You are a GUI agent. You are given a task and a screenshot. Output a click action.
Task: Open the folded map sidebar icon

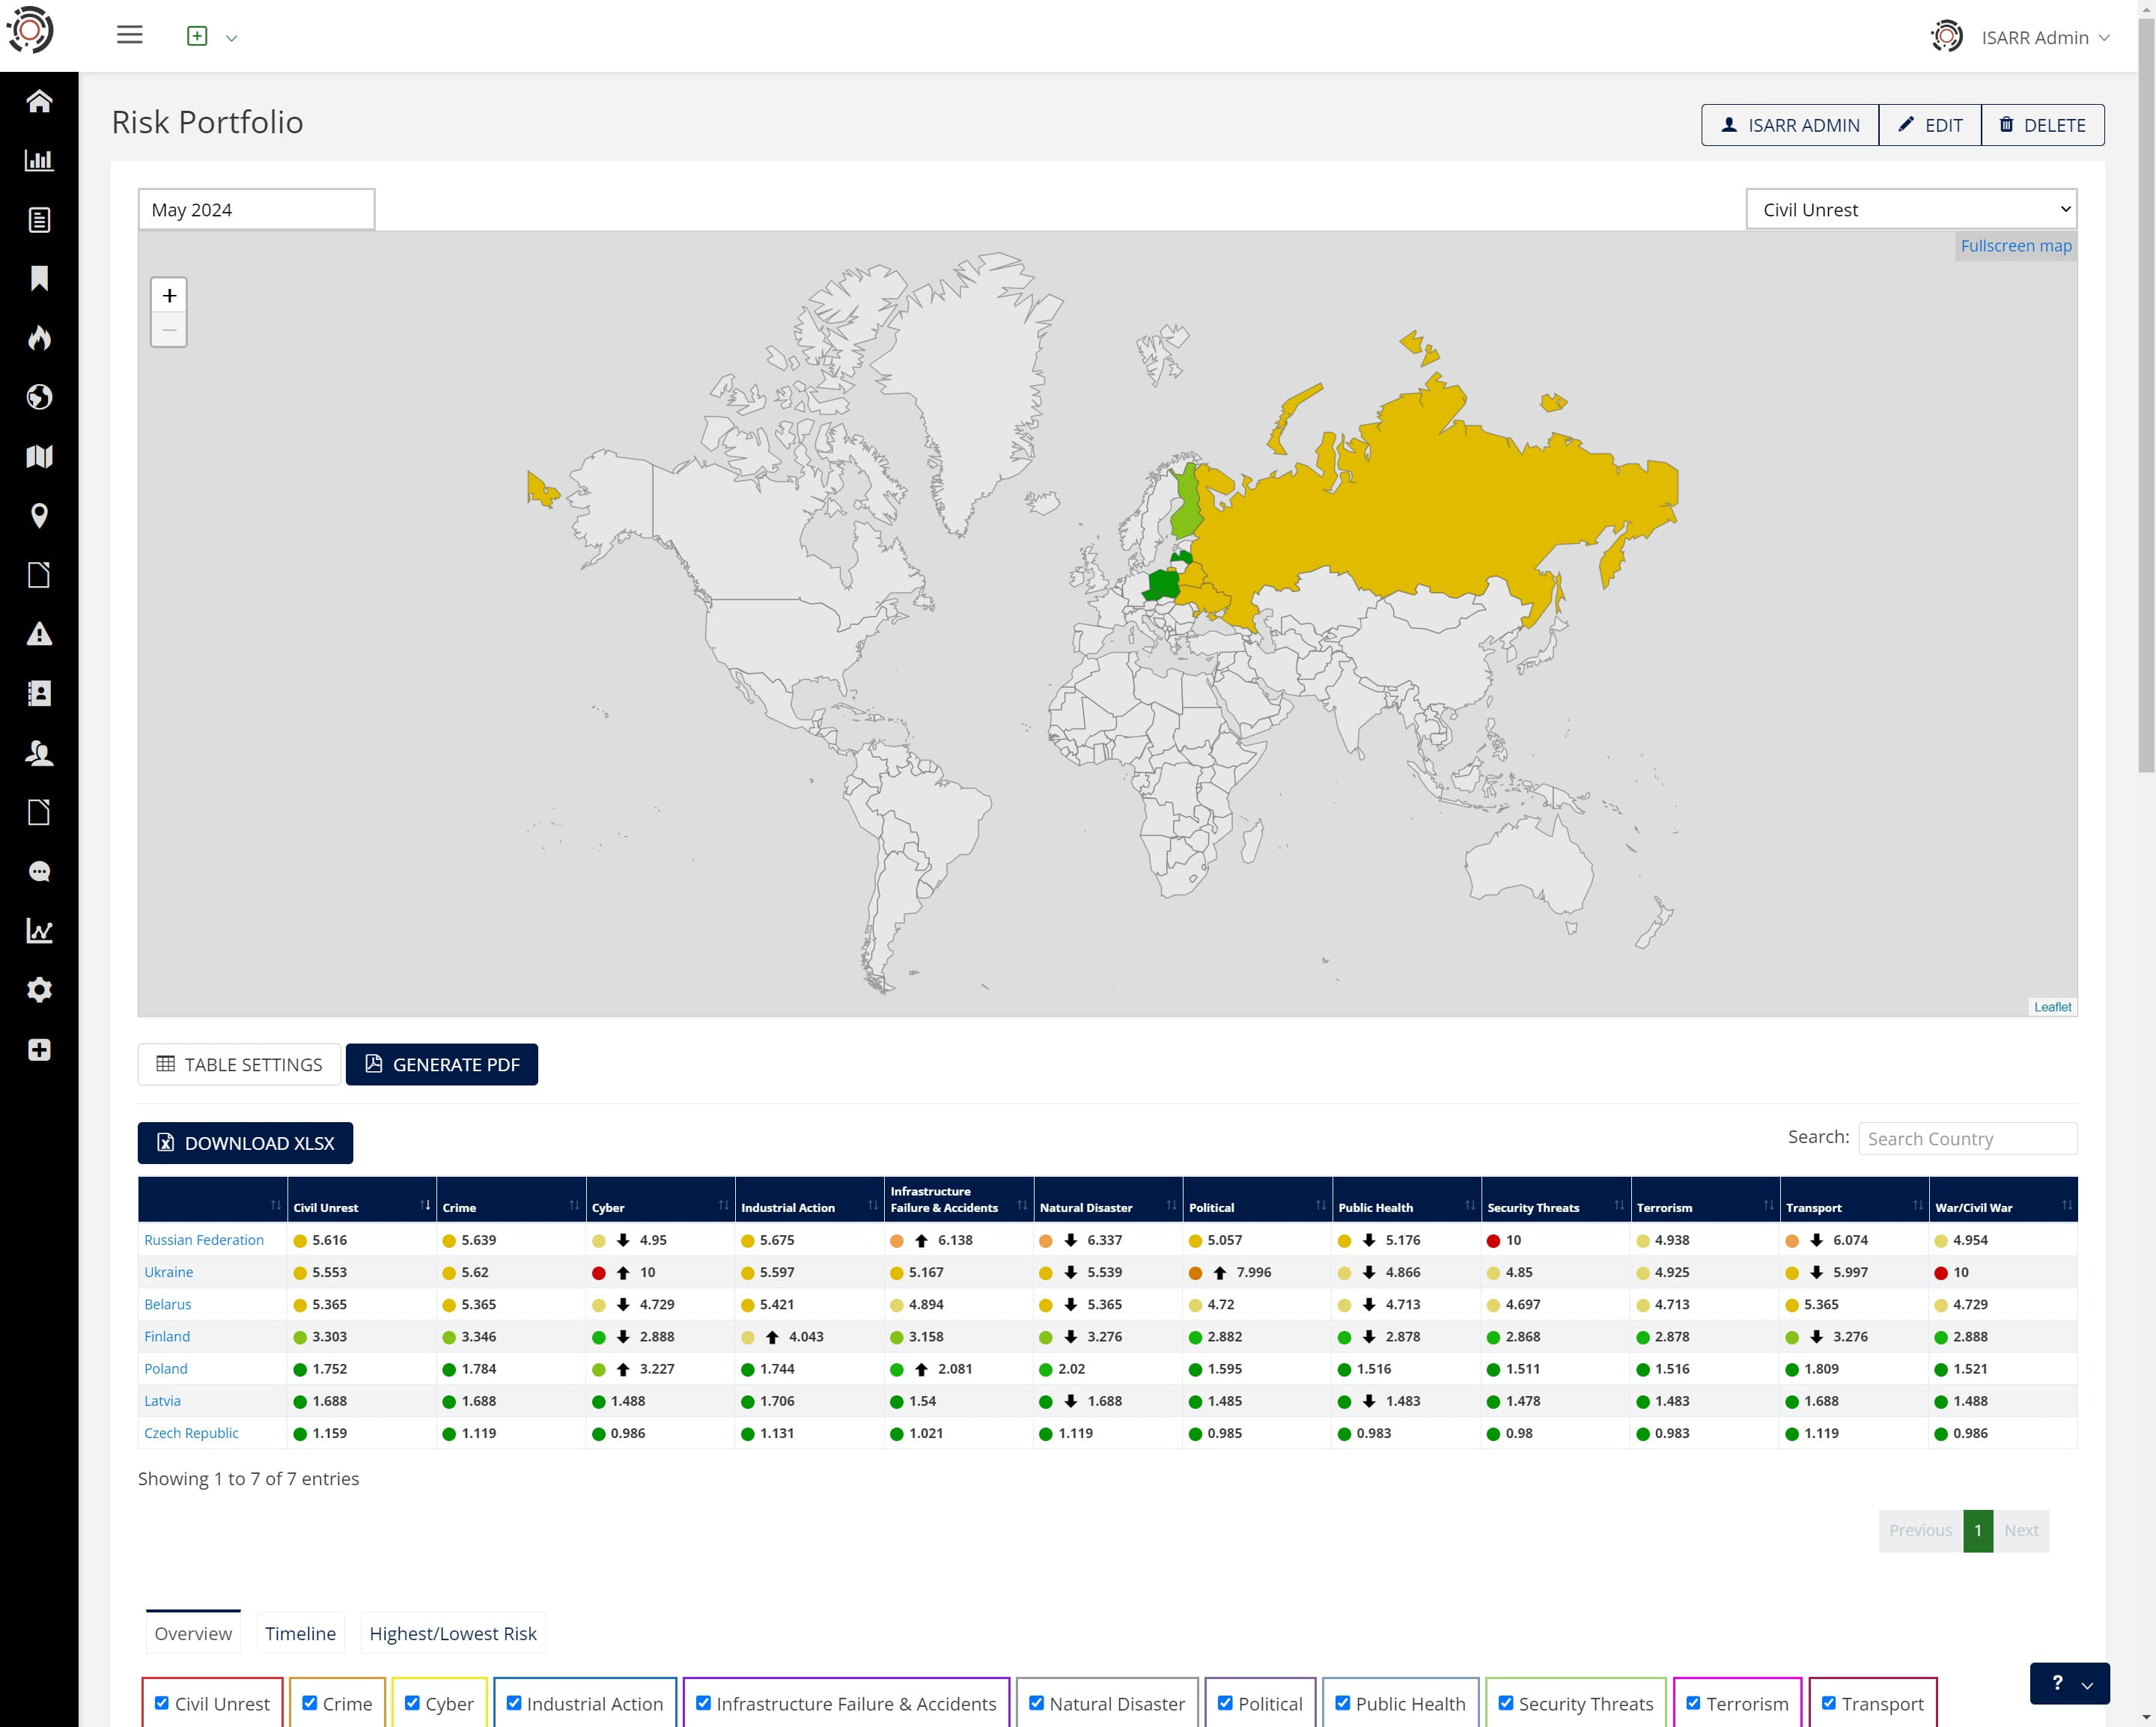(x=39, y=457)
